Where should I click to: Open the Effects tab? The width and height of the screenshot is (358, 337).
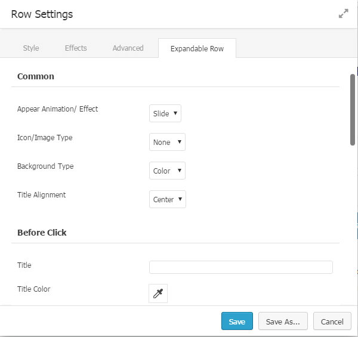tap(76, 48)
